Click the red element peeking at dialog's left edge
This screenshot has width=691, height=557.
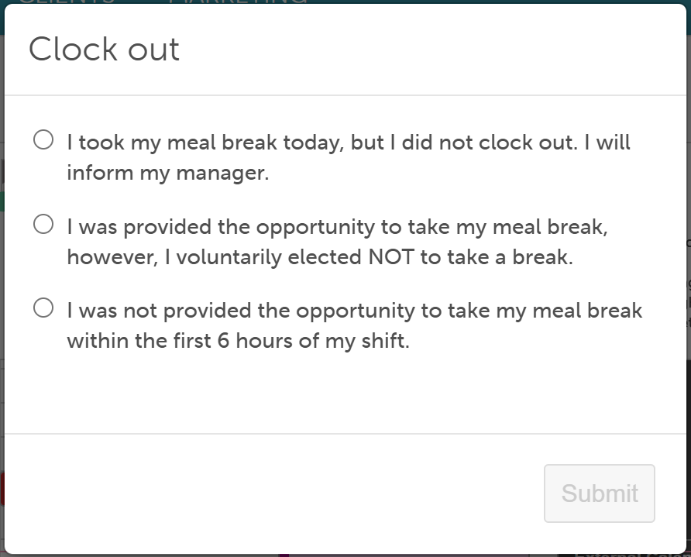[2, 489]
